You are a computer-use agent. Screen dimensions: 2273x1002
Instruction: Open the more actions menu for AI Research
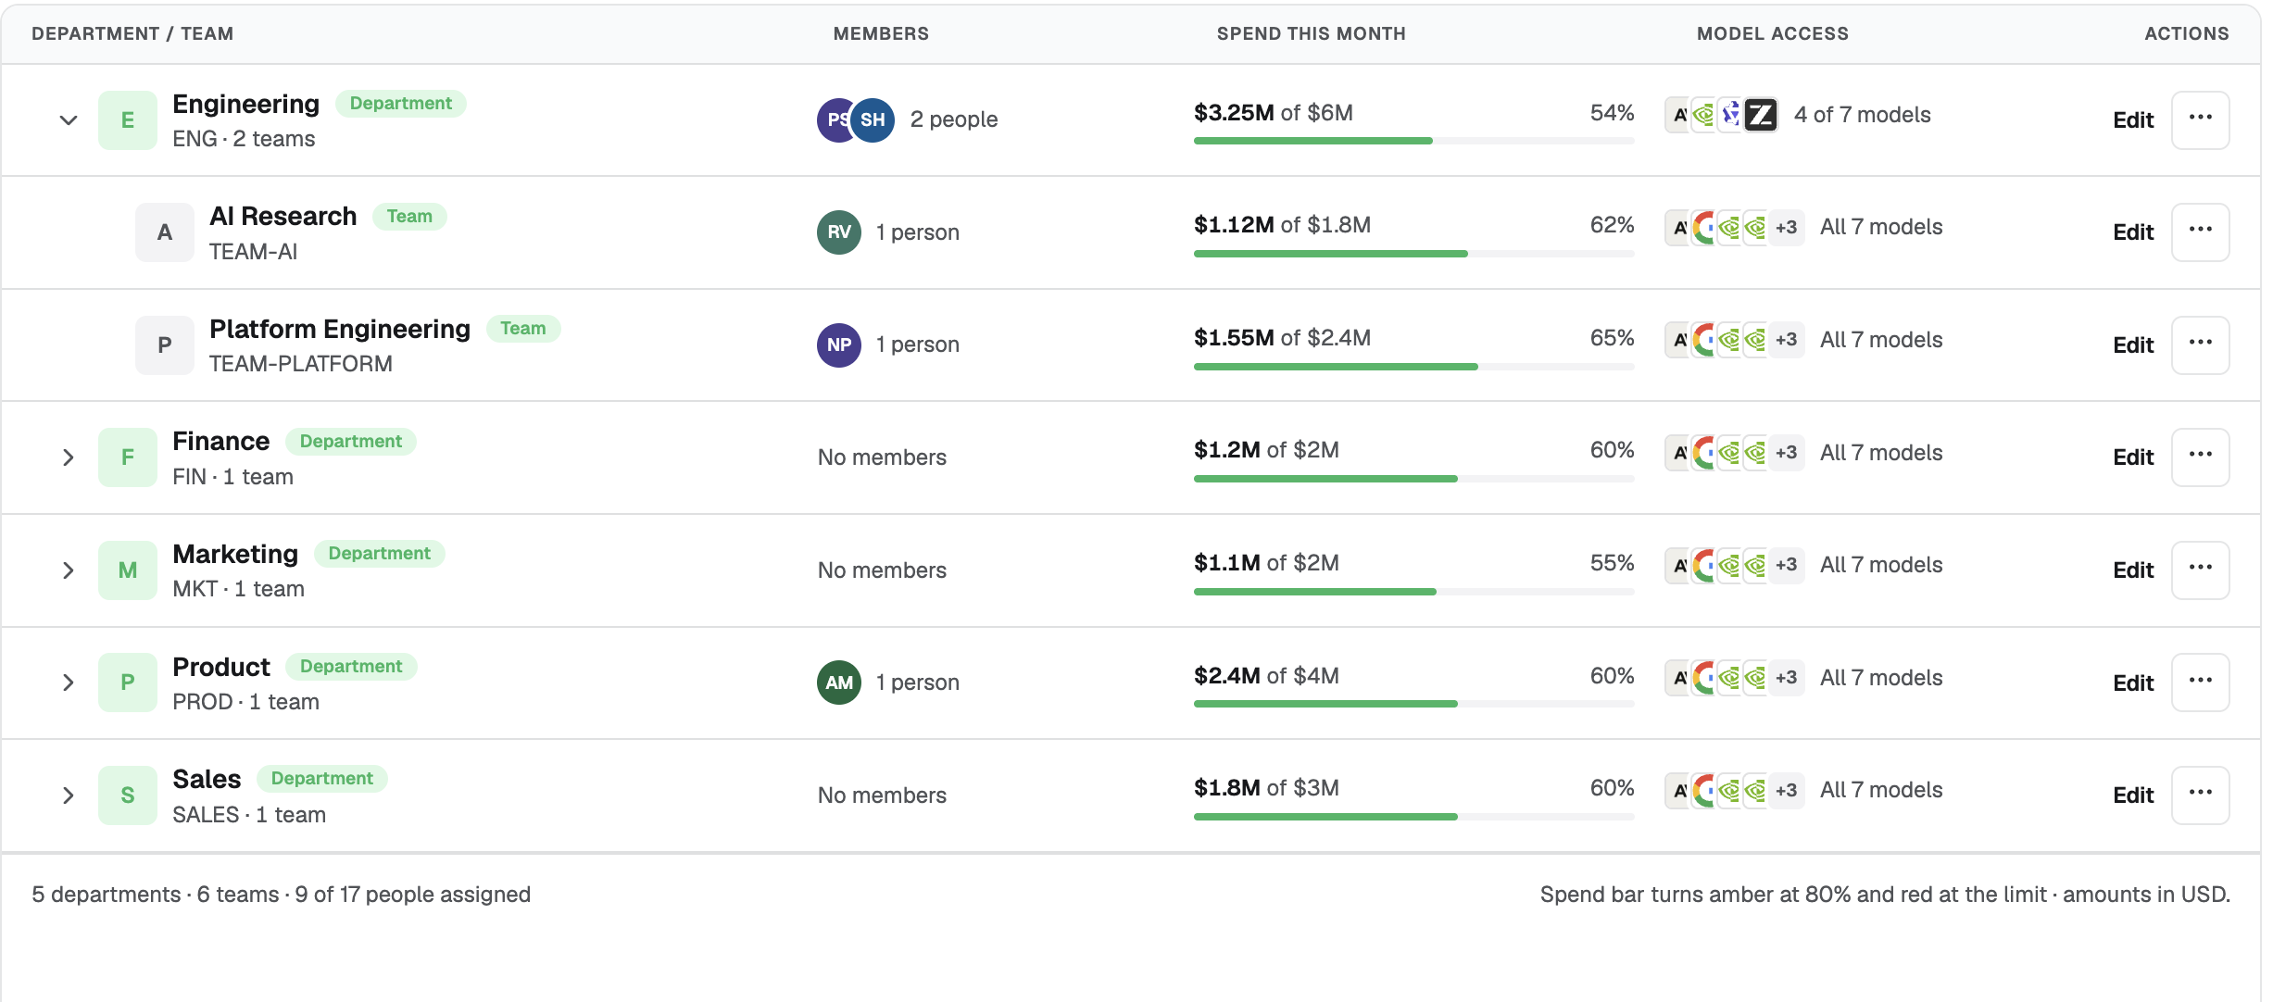pos(2200,232)
